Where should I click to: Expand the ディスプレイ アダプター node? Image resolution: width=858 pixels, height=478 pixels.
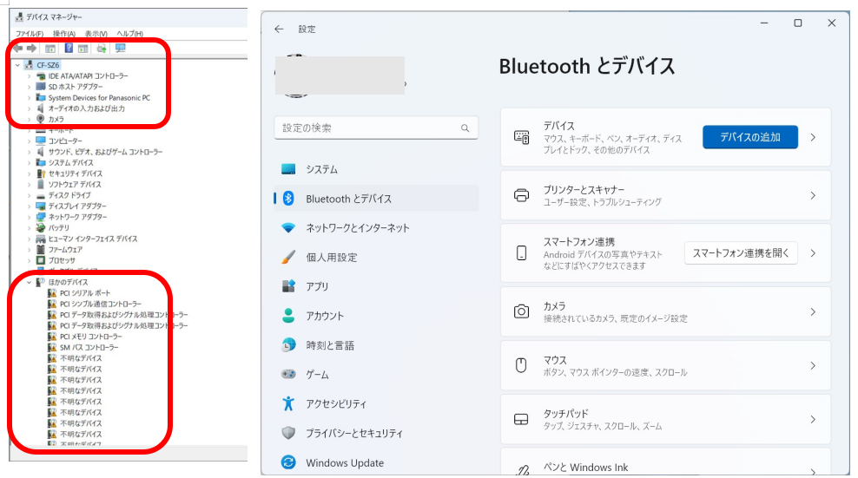(29, 206)
